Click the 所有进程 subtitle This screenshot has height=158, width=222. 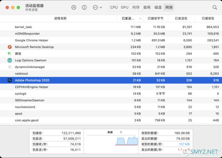point(31,10)
